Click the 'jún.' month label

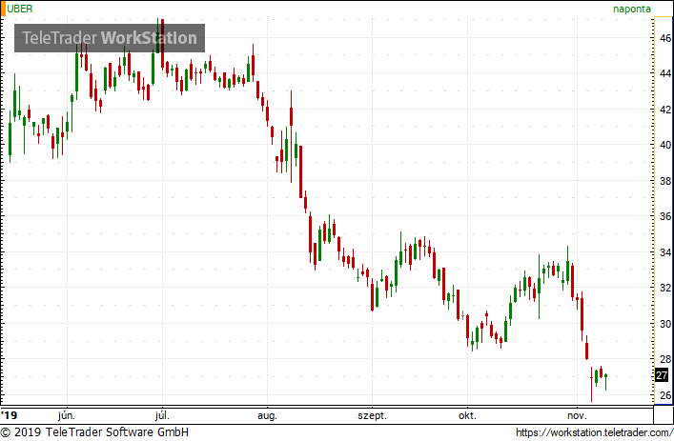(67, 415)
